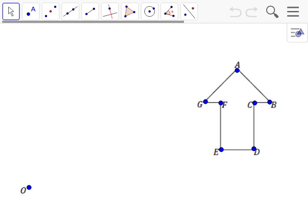Image resolution: width=308 pixels, height=220 pixels.
Task: Open the search magnifier
Action: [272, 12]
